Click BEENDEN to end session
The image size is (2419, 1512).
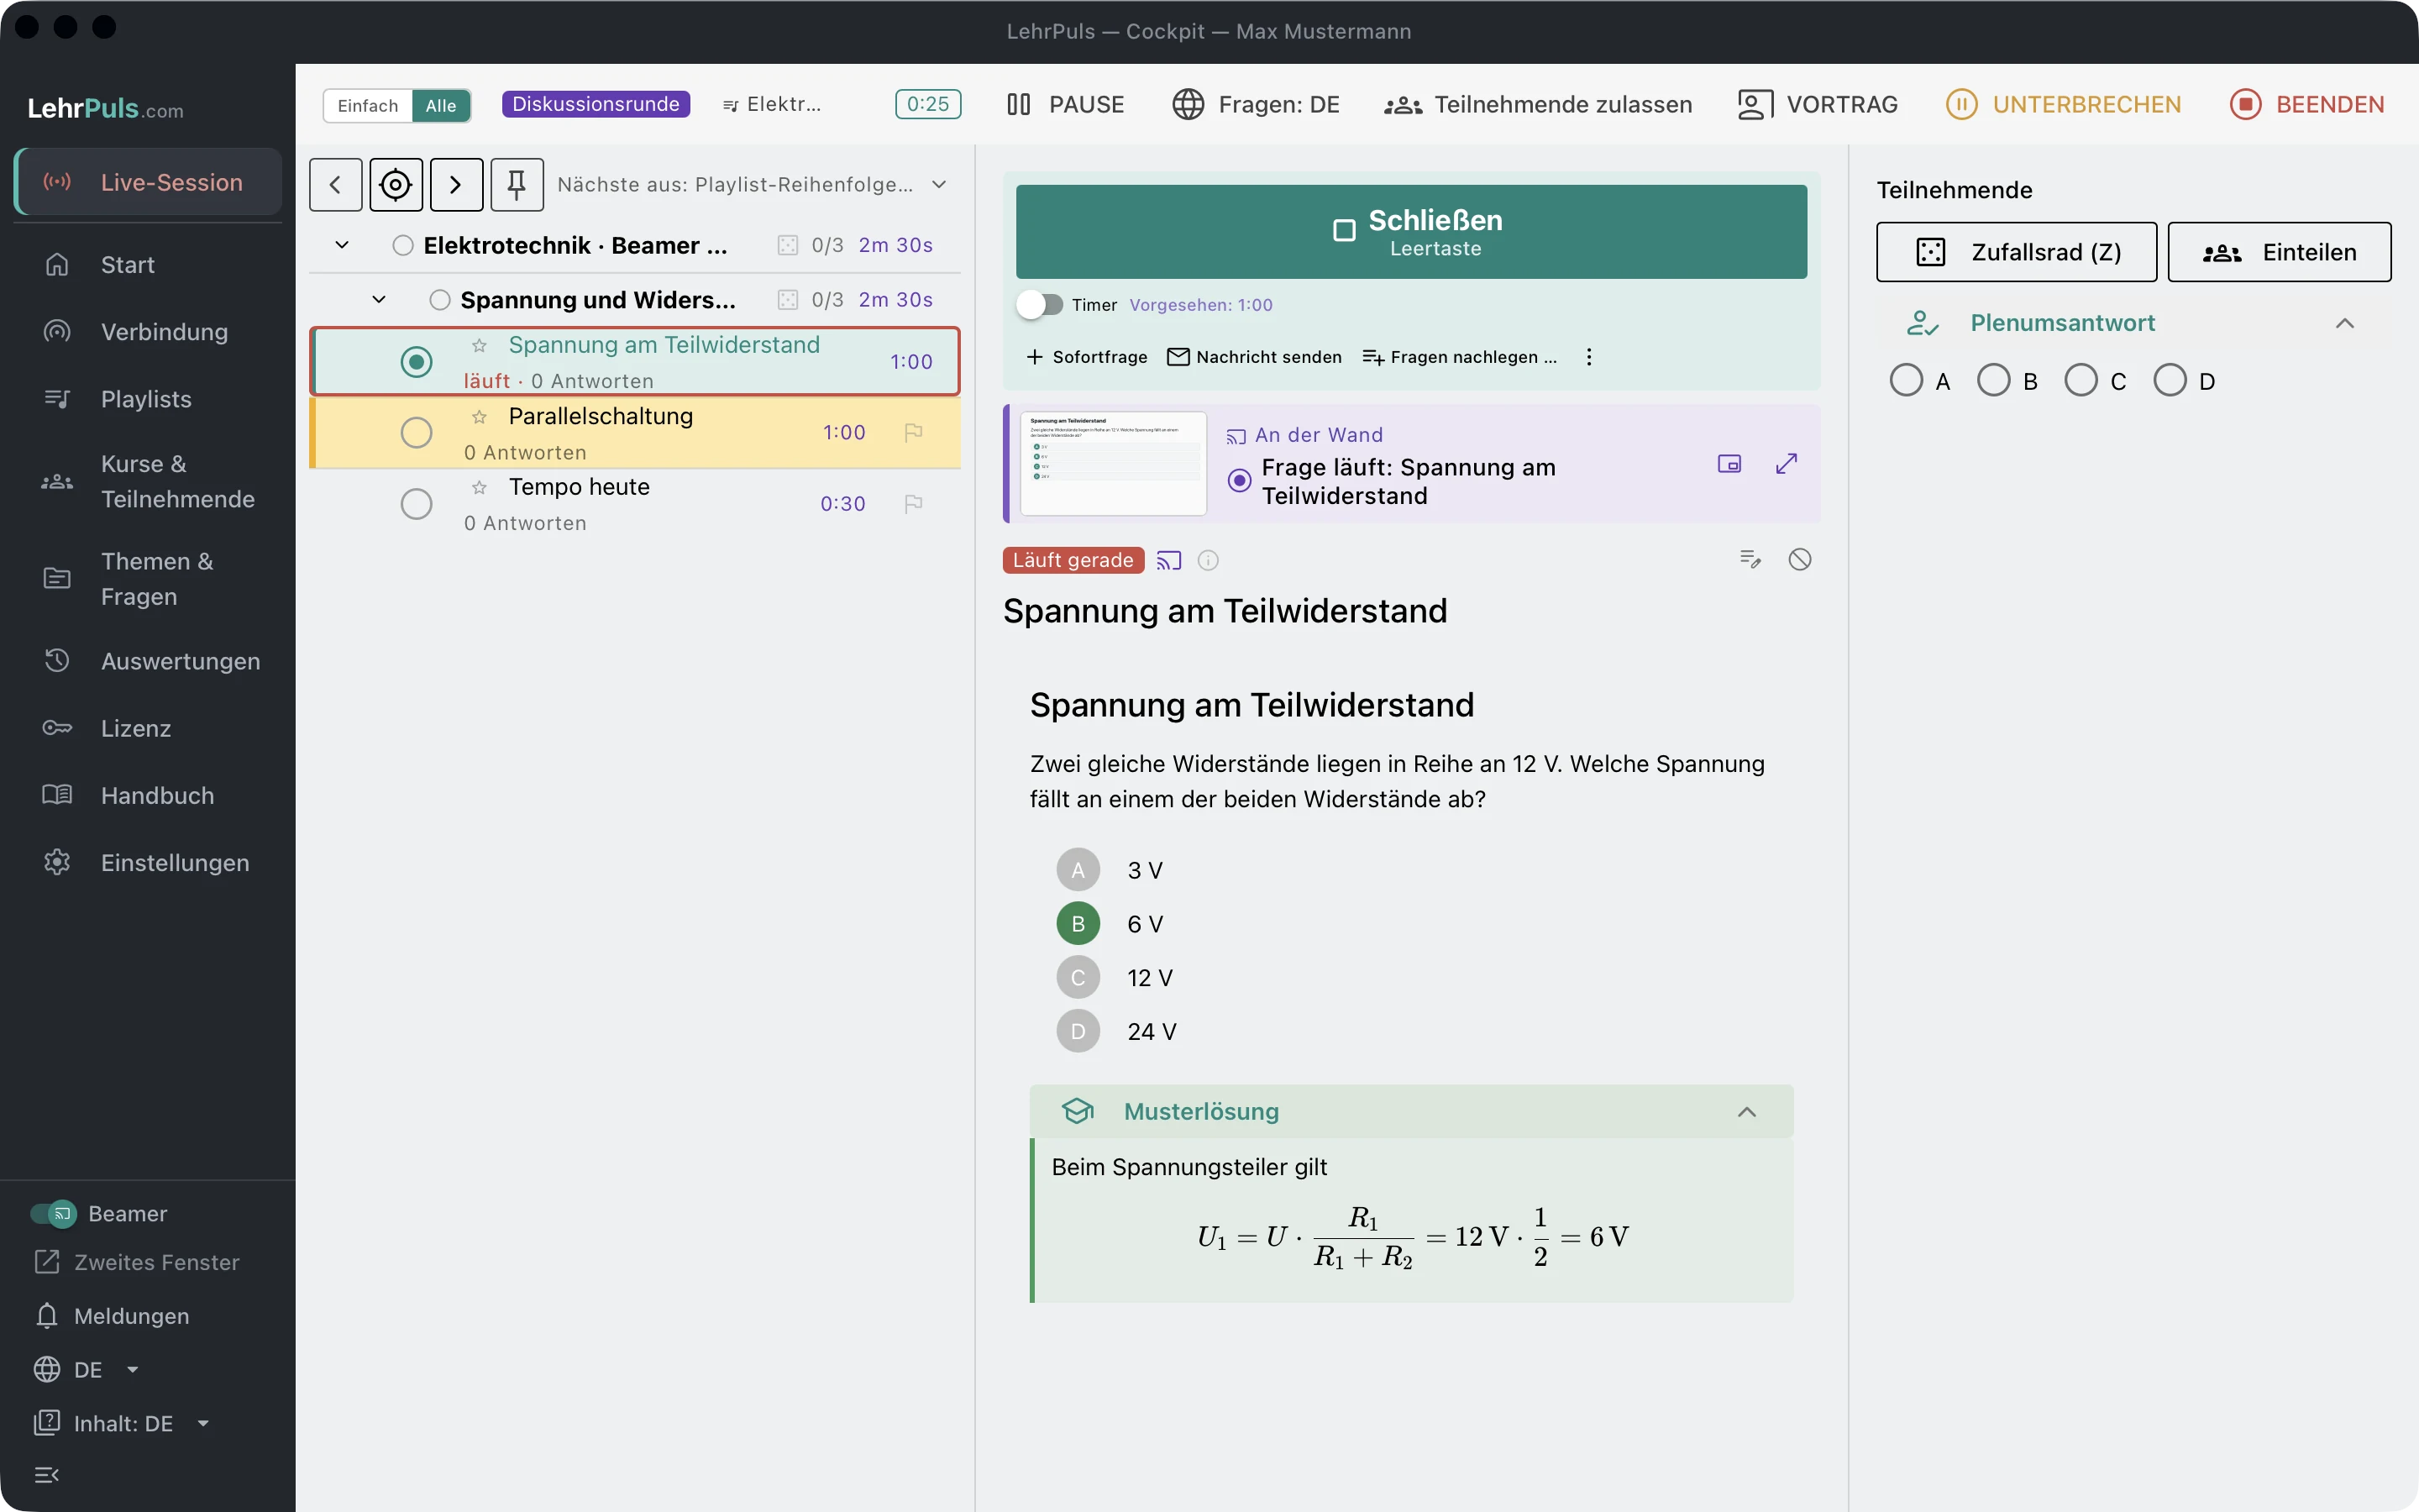point(2306,104)
